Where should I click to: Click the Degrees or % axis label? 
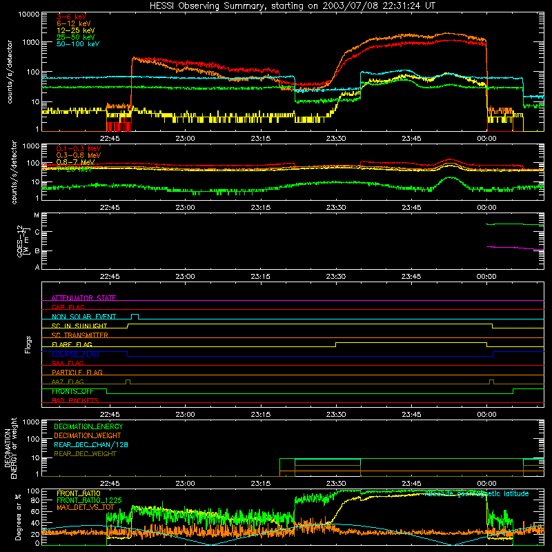pyautogui.click(x=18, y=517)
